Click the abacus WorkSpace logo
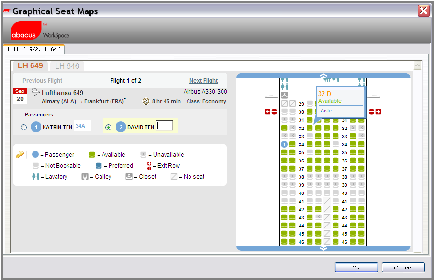 click(x=40, y=31)
